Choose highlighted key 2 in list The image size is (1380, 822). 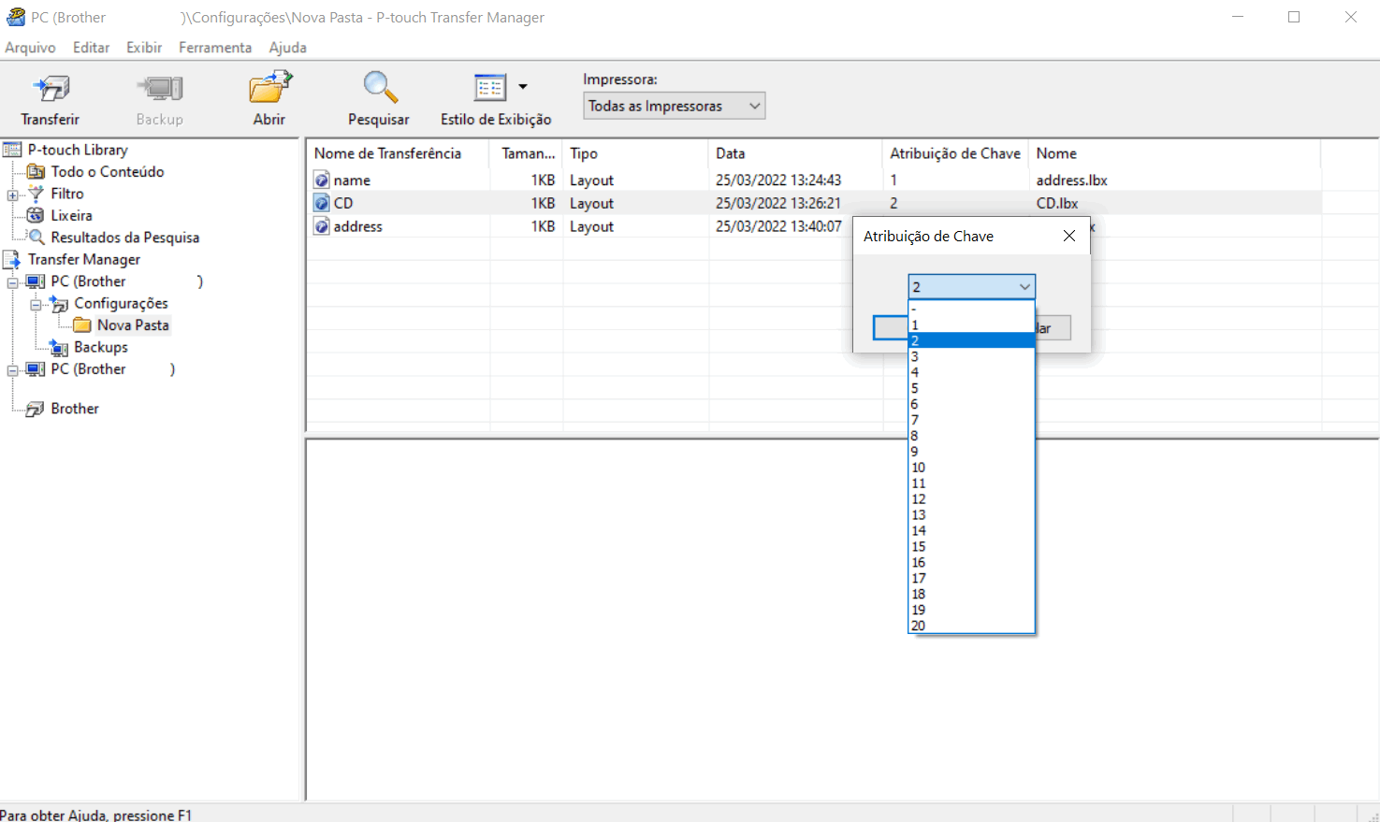pyautogui.click(x=971, y=340)
